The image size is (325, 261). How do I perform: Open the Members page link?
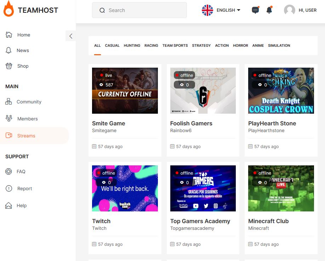[28, 119]
